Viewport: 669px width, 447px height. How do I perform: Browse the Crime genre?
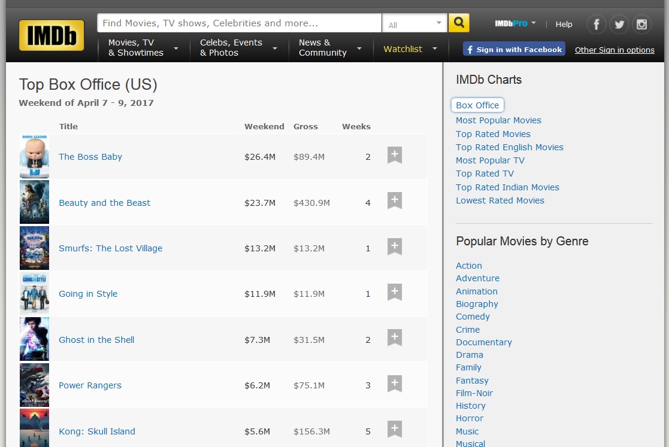coord(468,330)
